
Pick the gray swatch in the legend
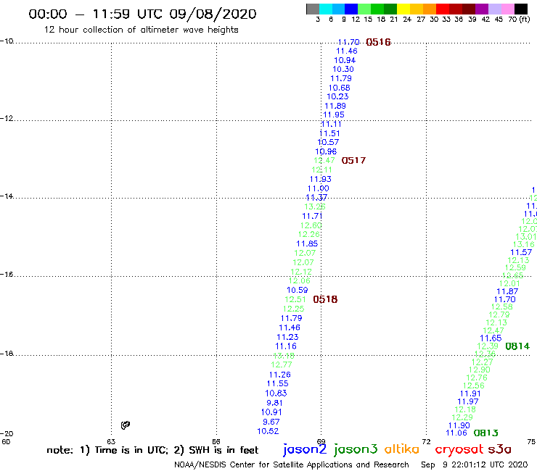(x=313, y=9)
